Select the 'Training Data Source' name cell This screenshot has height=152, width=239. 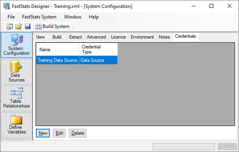click(58, 60)
